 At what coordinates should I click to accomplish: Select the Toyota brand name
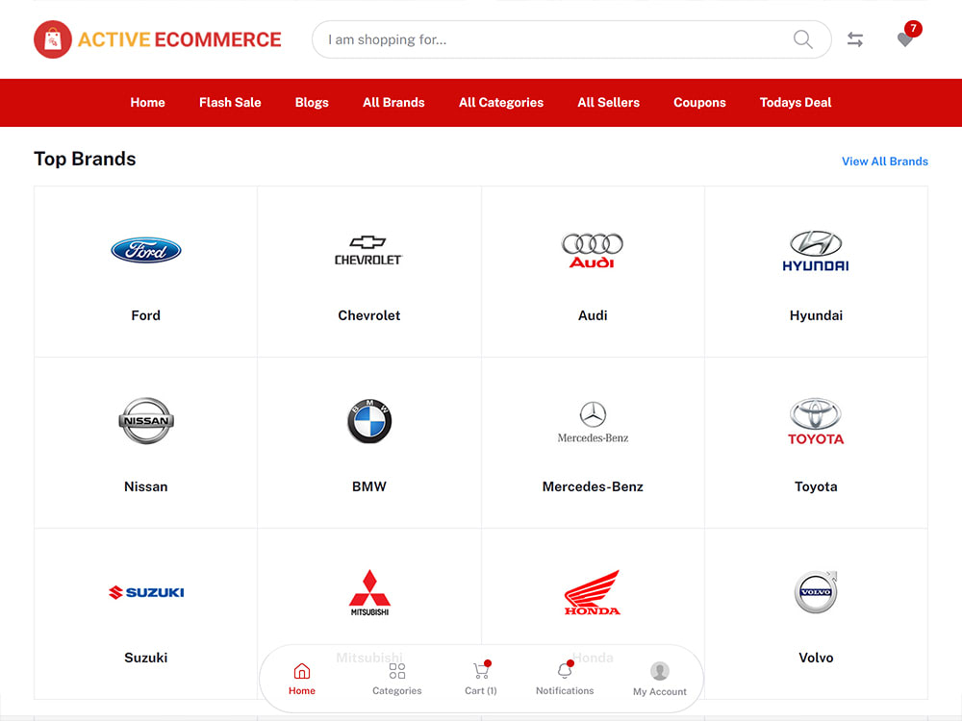(816, 486)
